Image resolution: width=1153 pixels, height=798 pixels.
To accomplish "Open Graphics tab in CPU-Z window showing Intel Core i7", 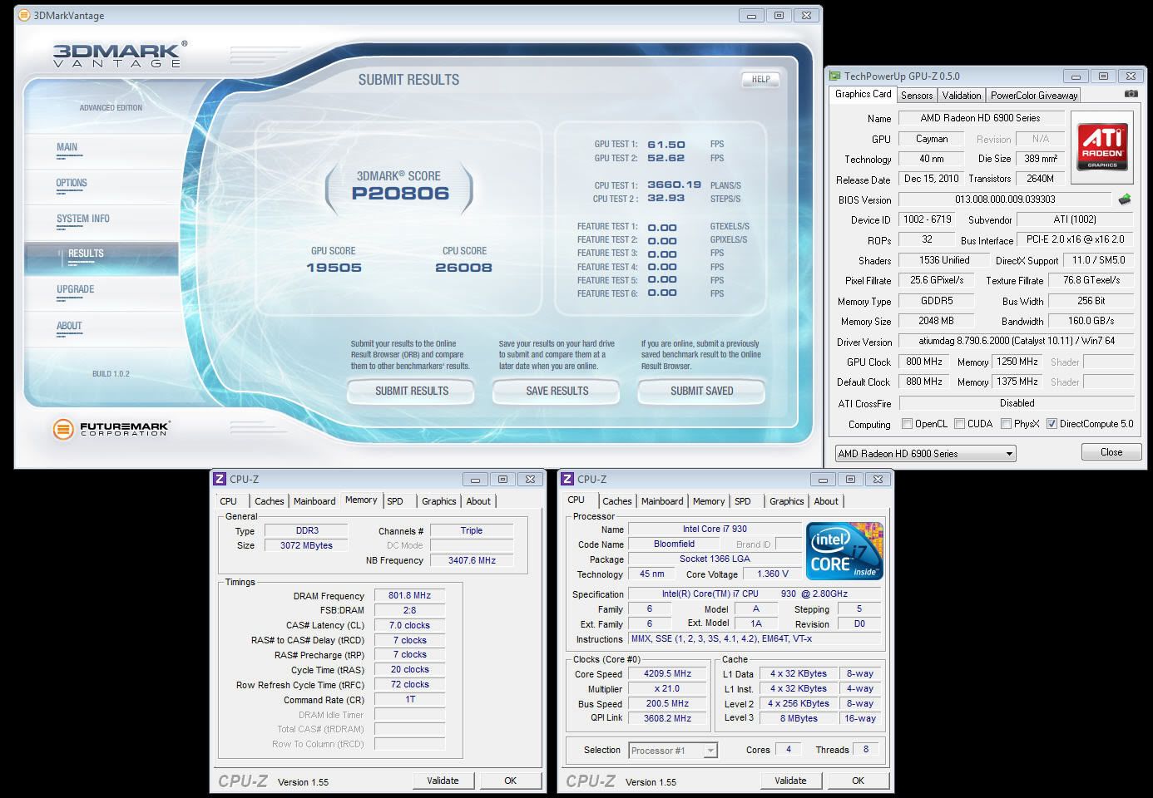I will click(x=786, y=501).
